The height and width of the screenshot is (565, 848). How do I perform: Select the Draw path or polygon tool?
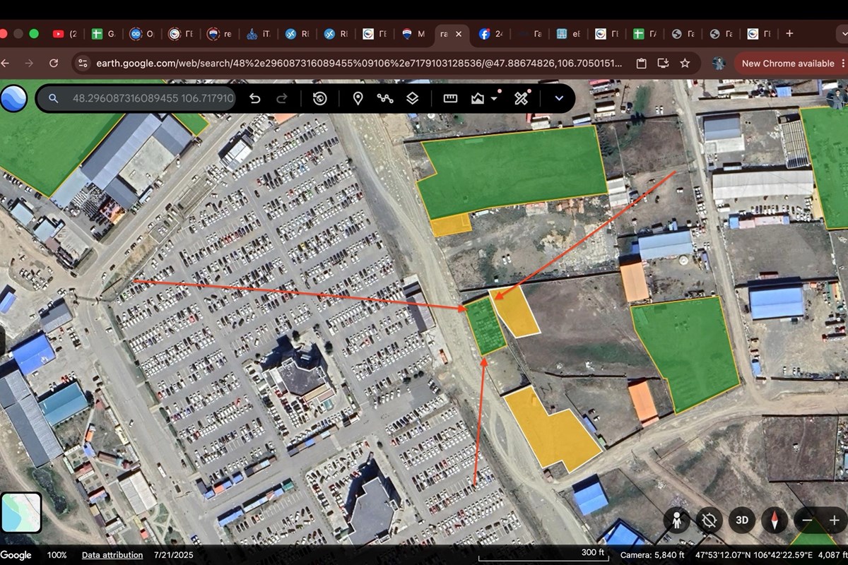tap(385, 98)
